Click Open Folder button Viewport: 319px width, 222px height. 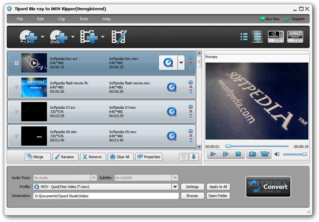[x=218, y=196]
